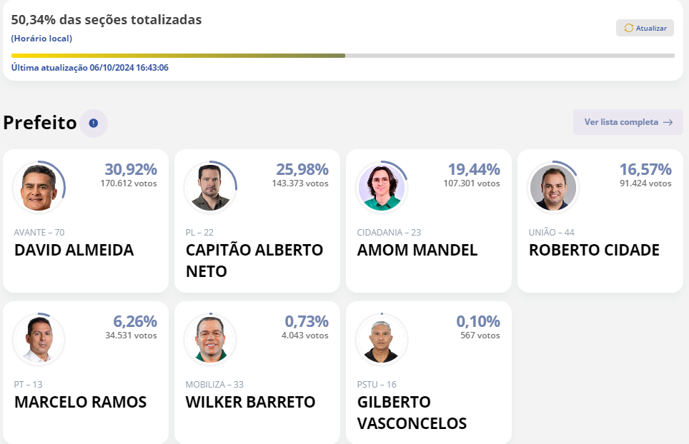
Task: Click the info icon next to Prefeito
Action: [94, 123]
